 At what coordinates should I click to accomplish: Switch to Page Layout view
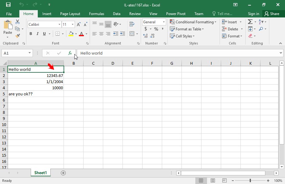click(x=213, y=181)
